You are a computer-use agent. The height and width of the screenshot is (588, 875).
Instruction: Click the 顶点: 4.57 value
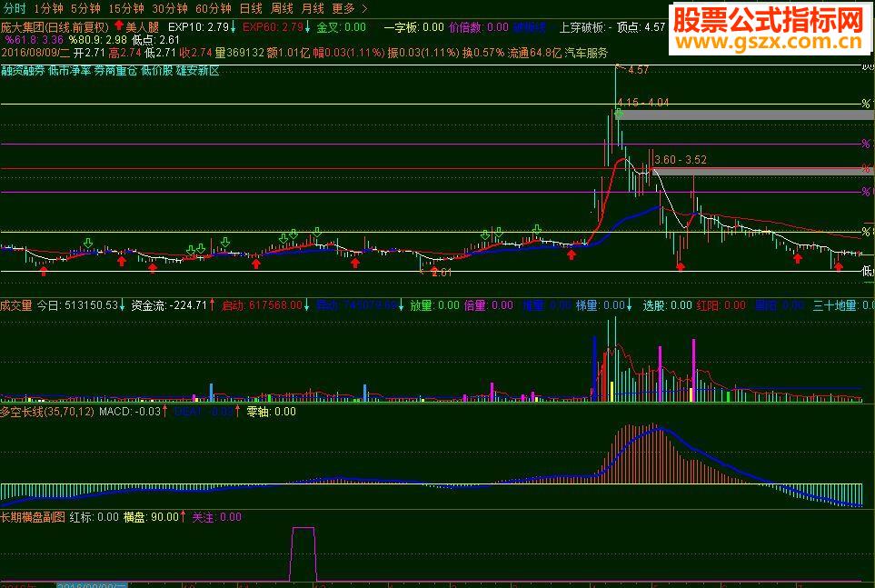click(641, 26)
